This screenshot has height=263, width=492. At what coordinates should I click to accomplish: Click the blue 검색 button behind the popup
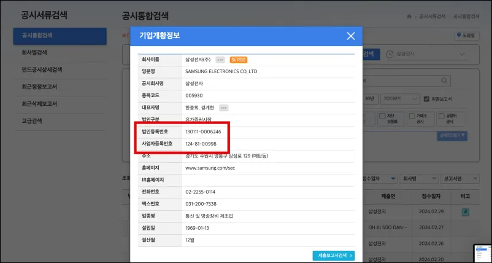[x=371, y=54]
